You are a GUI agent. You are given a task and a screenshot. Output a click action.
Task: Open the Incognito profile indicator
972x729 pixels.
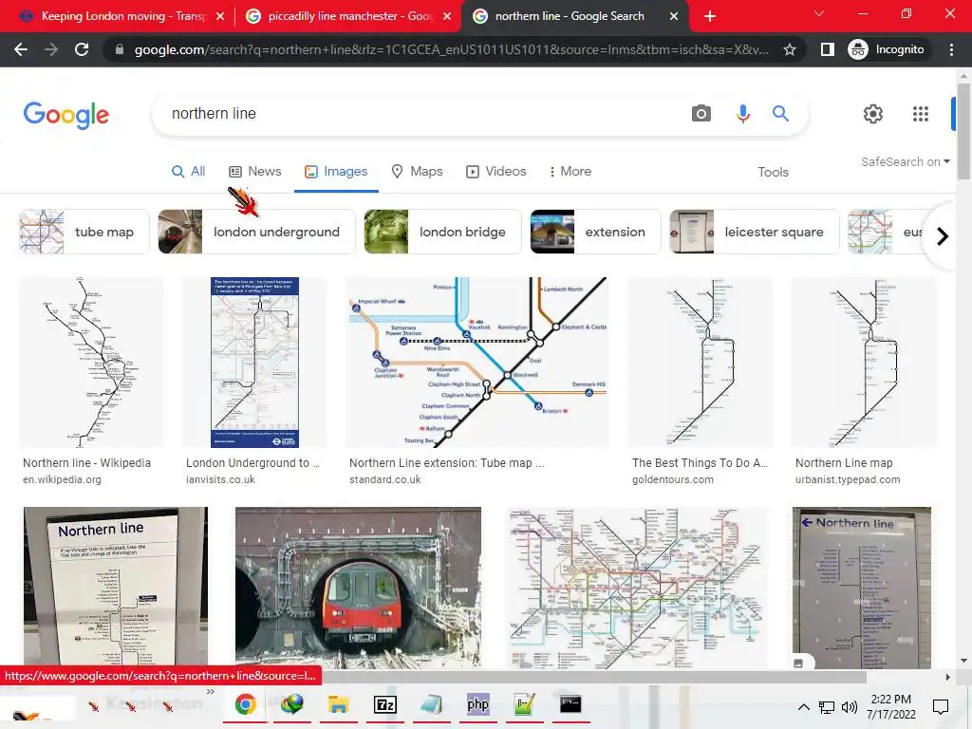click(887, 49)
